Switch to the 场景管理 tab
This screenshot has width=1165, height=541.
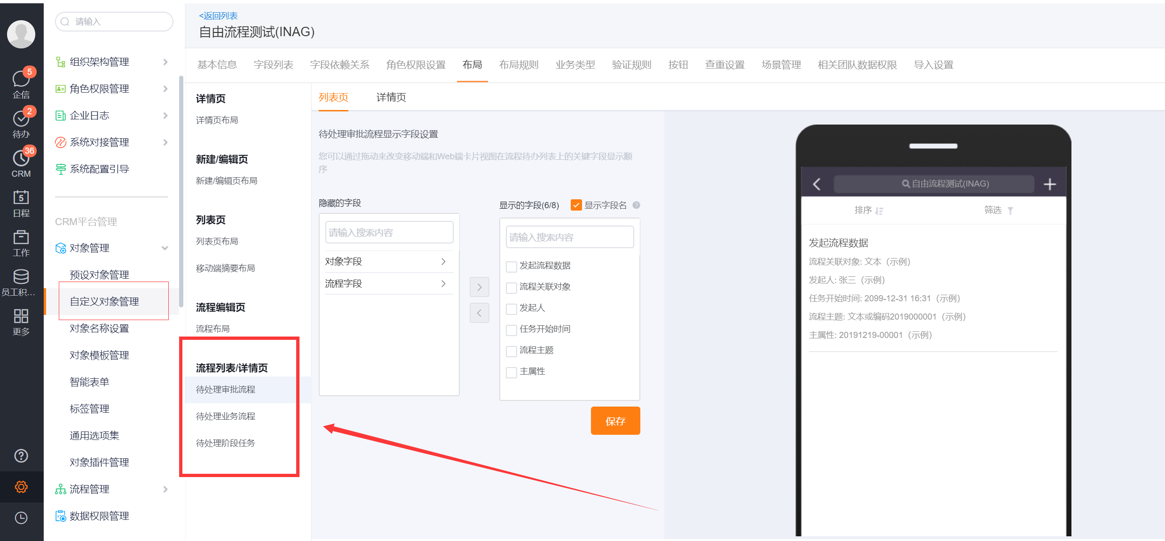click(x=781, y=65)
